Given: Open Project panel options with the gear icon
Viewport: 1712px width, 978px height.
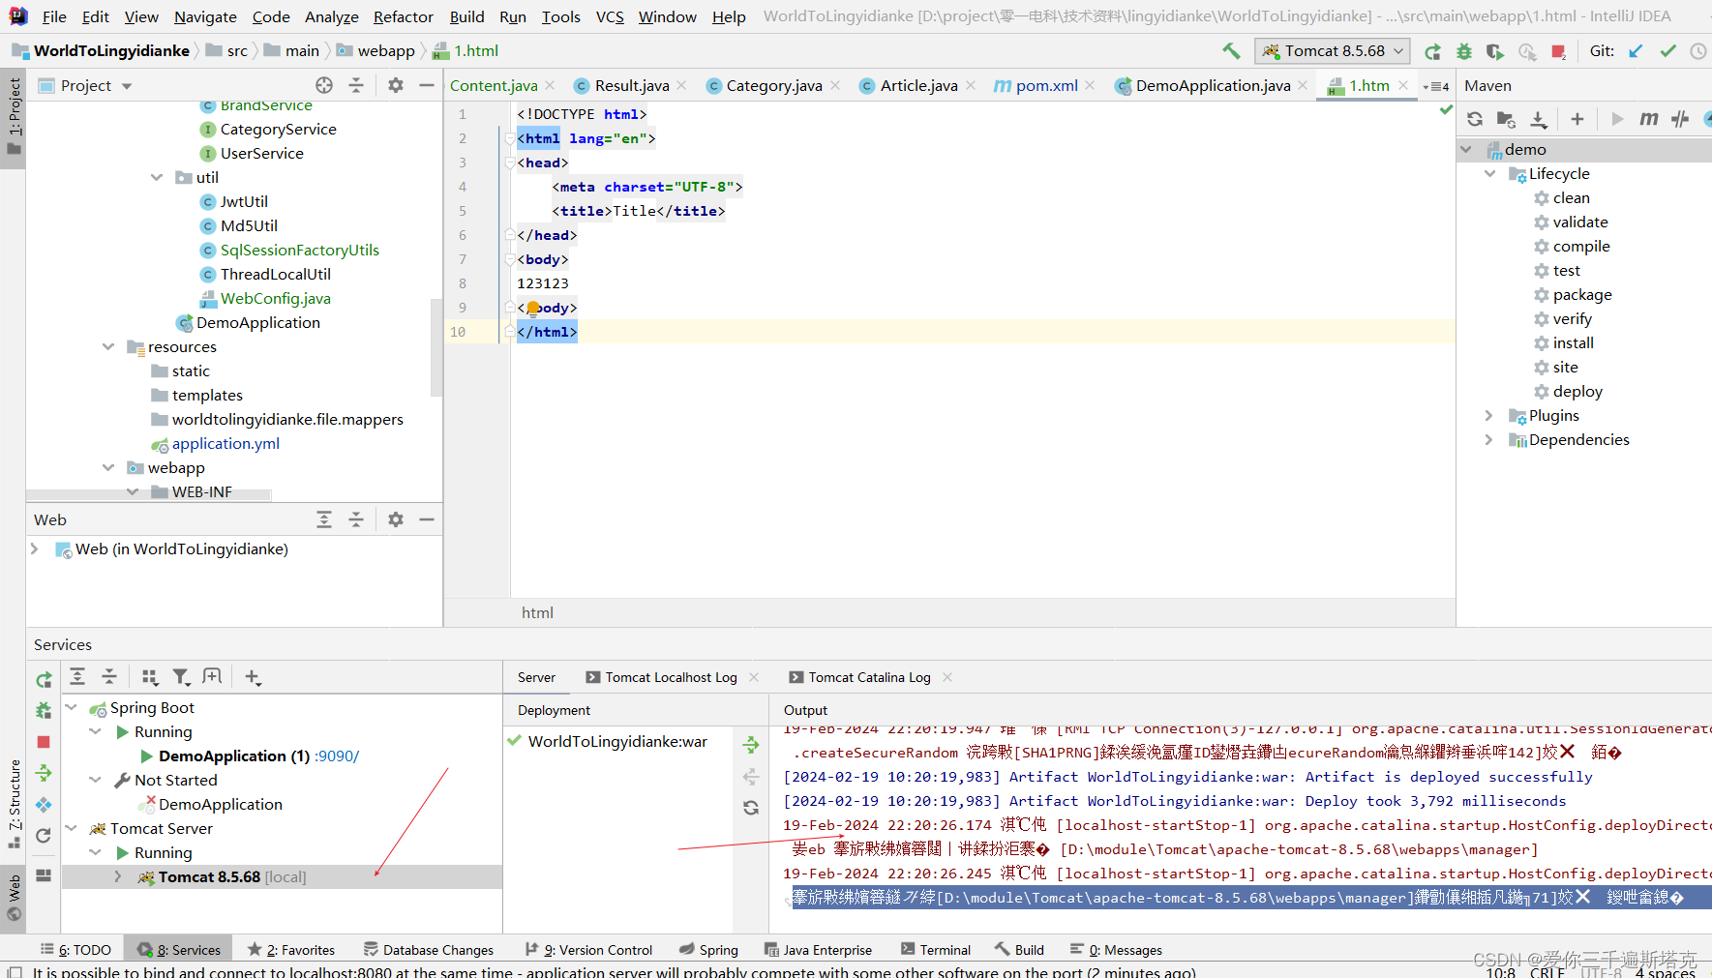Looking at the screenshot, I should (x=395, y=85).
